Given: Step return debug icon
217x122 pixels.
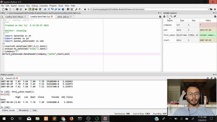Looking at the screenshot, I should [x=56, y=9].
